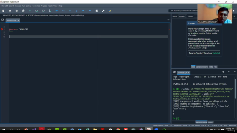The image size is (237, 133).
Task: Run selection or current line icon
Action: pos(50,11)
